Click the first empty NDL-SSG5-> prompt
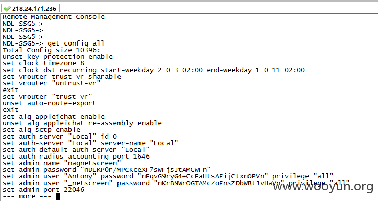 click(x=23, y=24)
